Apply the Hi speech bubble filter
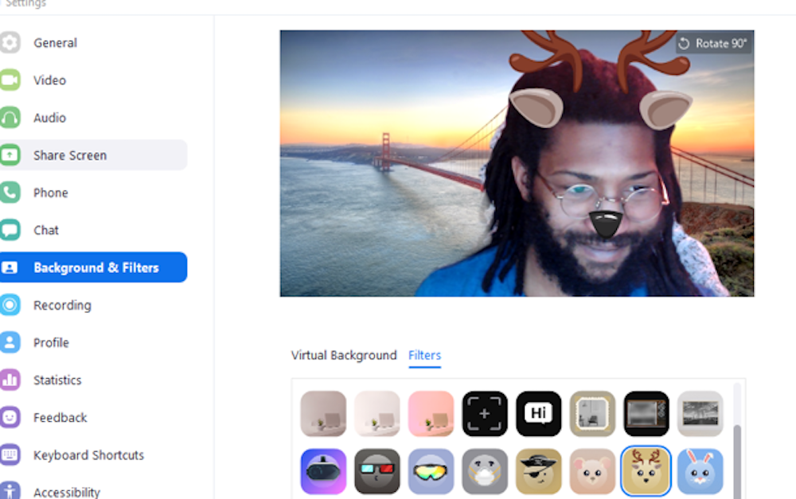The height and width of the screenshot is (499, 796). click(x=539, y=414)
